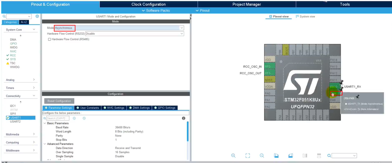Screen dimensions: 392x163
Task: Select SPI1 under Connectivity
Action: click(13, 113)
